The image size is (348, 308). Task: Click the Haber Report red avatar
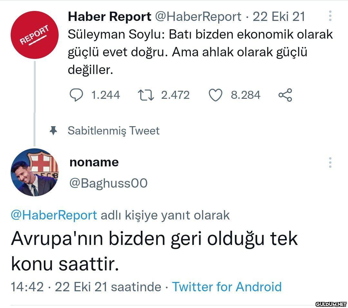point(34,35)
